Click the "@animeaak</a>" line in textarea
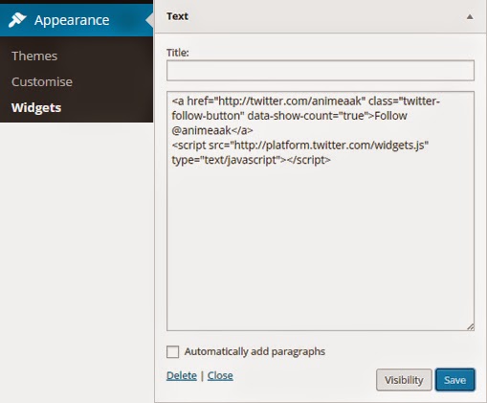This screenshot has width=487, height=403. pos(212,130)
